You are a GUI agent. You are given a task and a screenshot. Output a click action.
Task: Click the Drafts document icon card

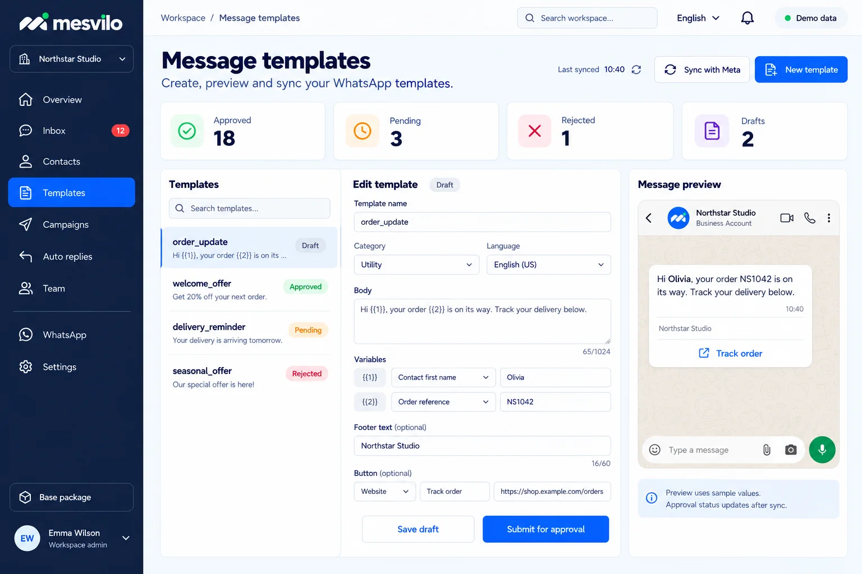[712, 131]
